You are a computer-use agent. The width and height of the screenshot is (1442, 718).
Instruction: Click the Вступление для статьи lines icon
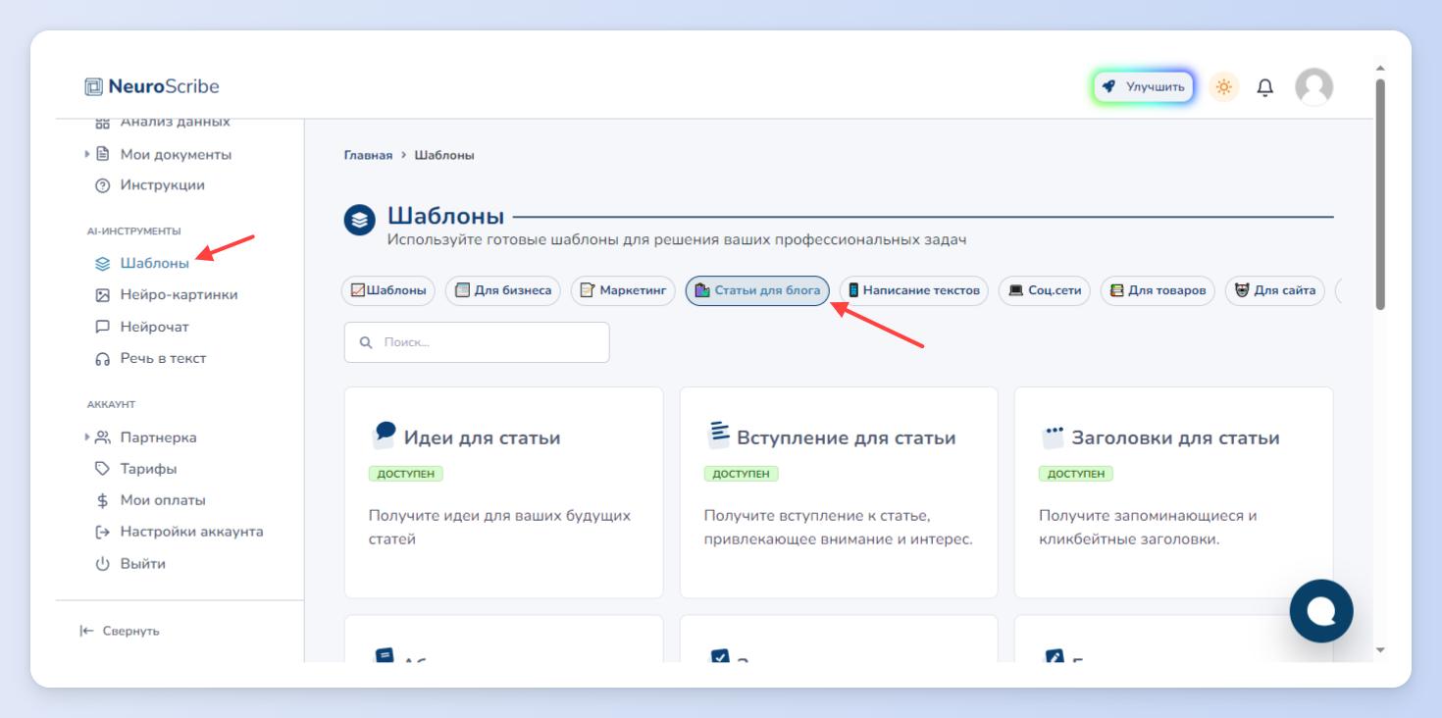(720, 435)
